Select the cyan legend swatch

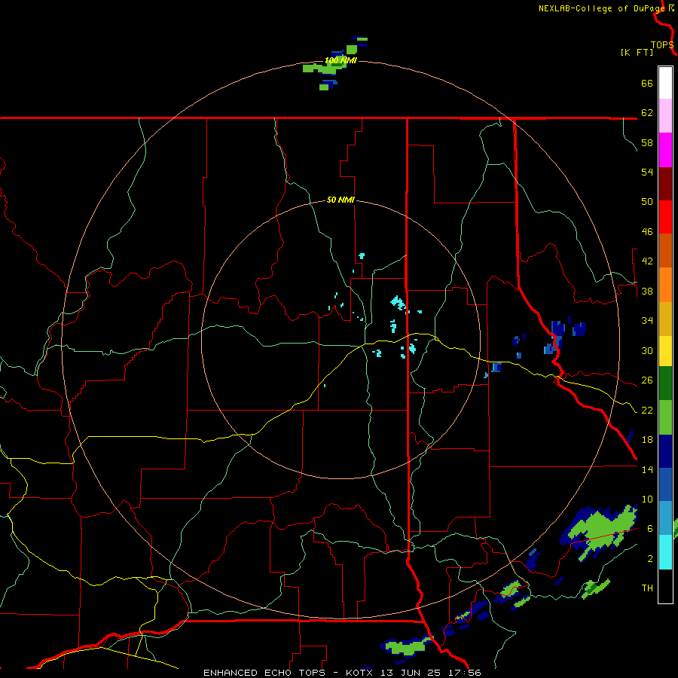665,553
